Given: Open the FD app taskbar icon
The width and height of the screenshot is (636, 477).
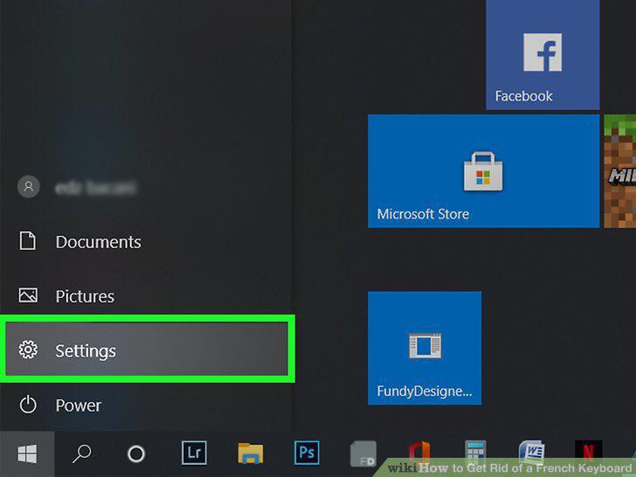Looking at the screenshot, I should pyautogui.click(x=363, y=453).
